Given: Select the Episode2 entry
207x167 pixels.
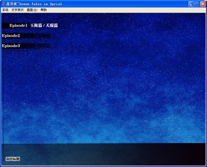Looking at the screenshot, I should [x=26, y=36].
